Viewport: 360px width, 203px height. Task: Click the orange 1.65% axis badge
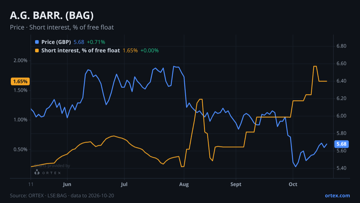coord(20,82)
